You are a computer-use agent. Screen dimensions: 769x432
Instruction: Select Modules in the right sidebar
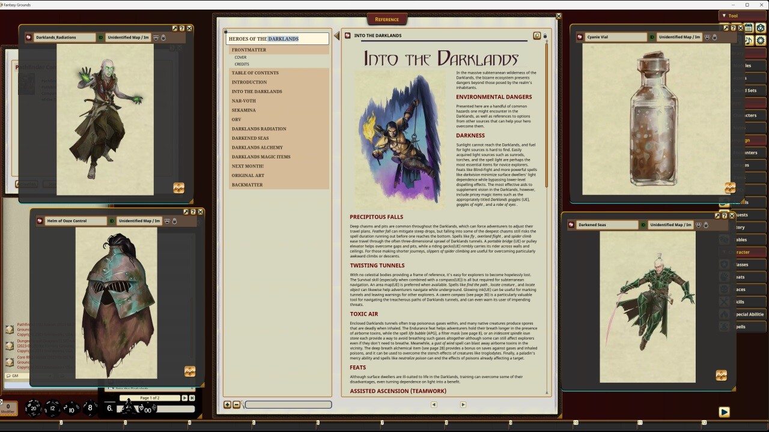[x=748, y=66]
